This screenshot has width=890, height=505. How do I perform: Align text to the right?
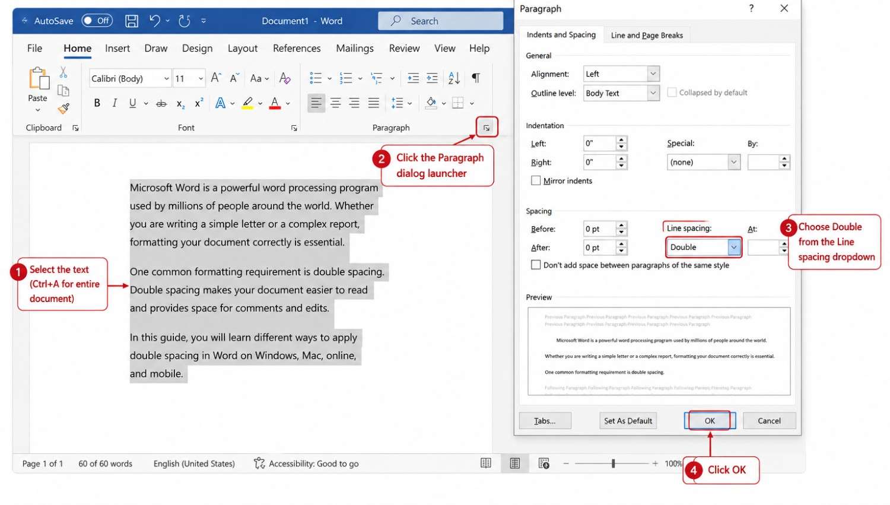click(354, 103)
